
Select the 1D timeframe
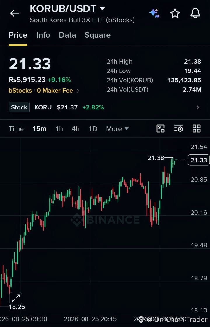pyautogui.click(x=93, y=129)
